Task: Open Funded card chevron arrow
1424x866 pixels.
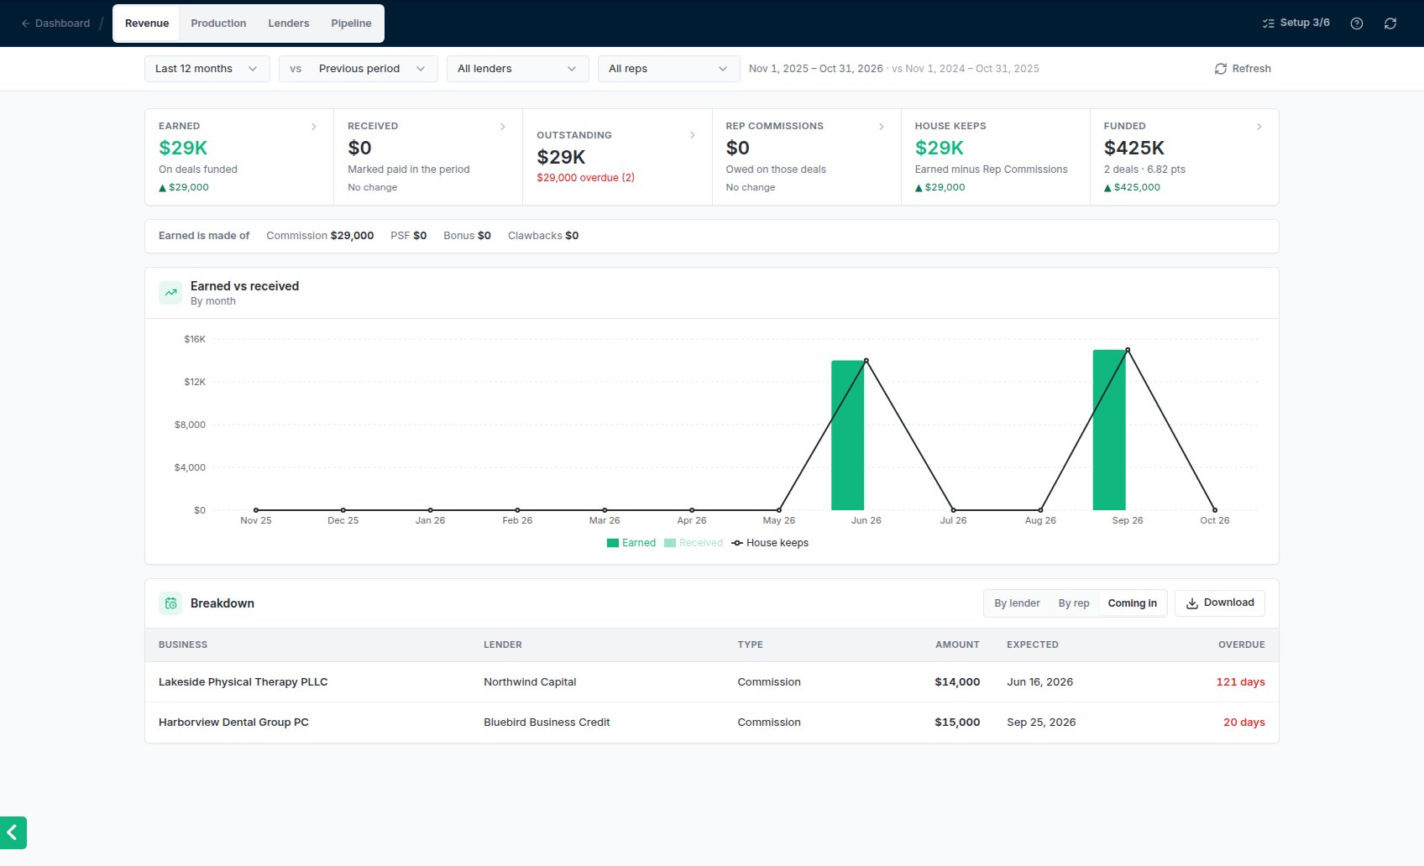Action: click(1259, 127)
